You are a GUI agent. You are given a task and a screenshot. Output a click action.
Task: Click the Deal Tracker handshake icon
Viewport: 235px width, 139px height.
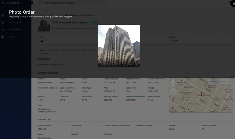pyautogui.click(x=3, y=30)
